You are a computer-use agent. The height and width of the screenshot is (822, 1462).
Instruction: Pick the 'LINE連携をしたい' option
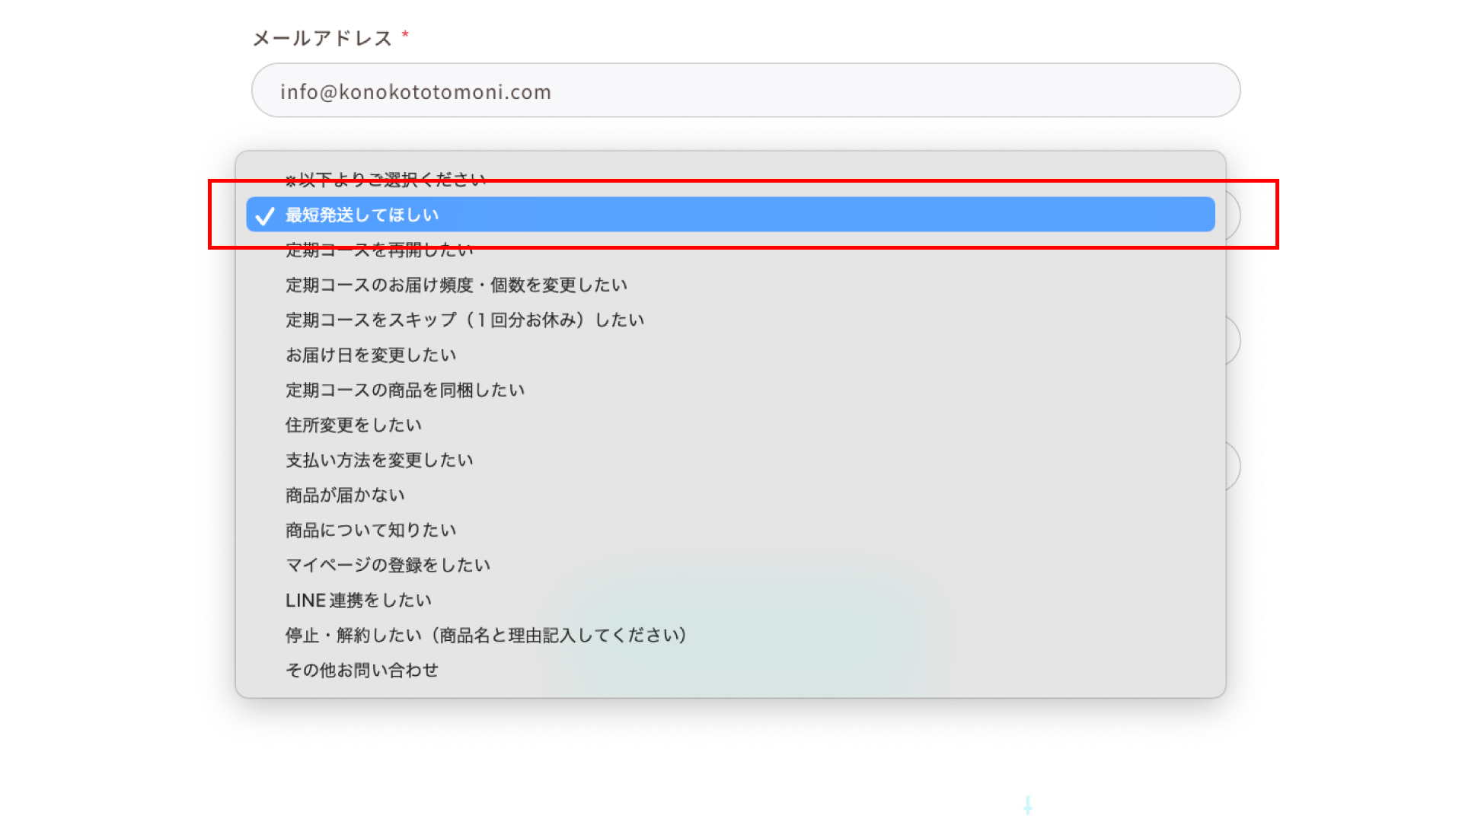(730, 600)
